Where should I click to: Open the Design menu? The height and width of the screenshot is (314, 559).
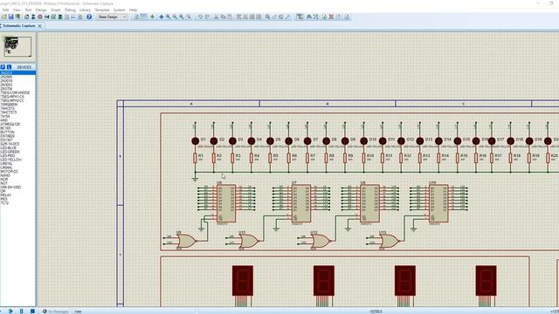coord(41,10)
